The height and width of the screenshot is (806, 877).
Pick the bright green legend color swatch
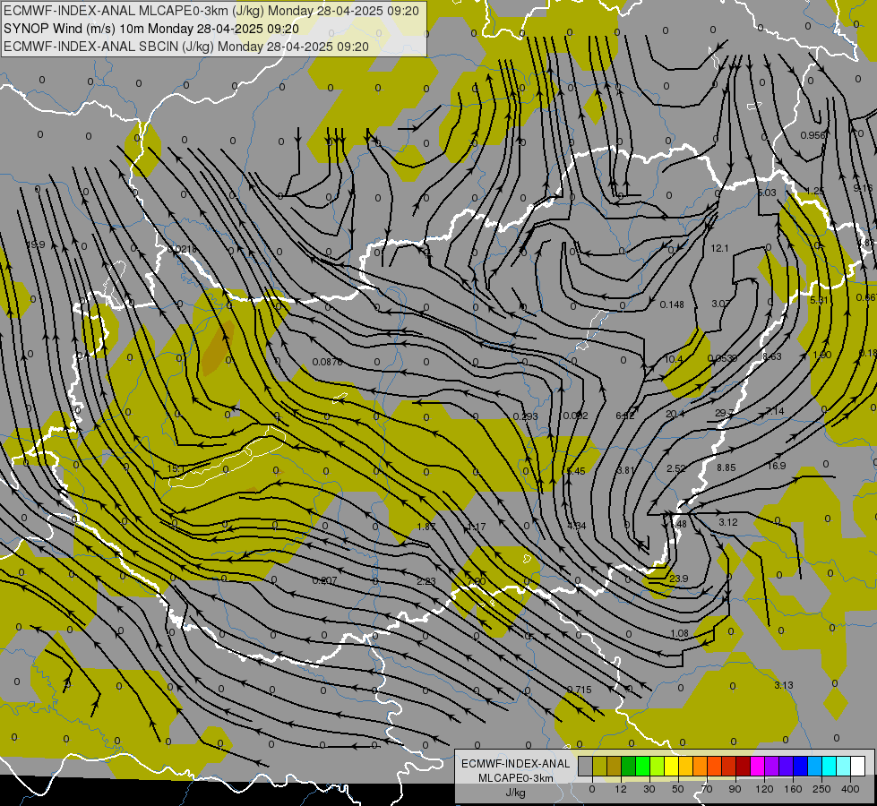click(642, 766)
